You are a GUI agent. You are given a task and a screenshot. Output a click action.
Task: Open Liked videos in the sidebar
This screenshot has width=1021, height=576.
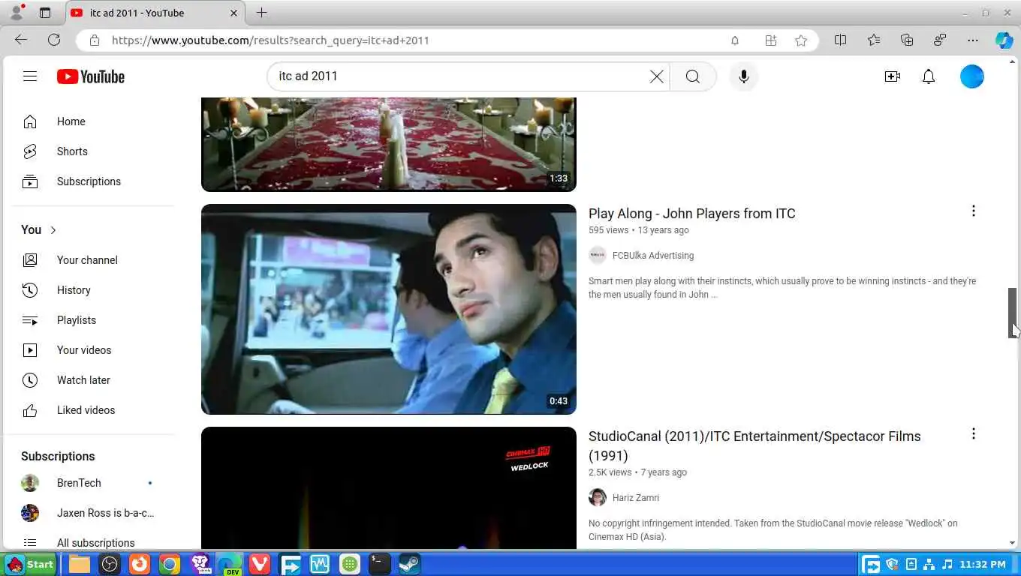click(93, 410)
